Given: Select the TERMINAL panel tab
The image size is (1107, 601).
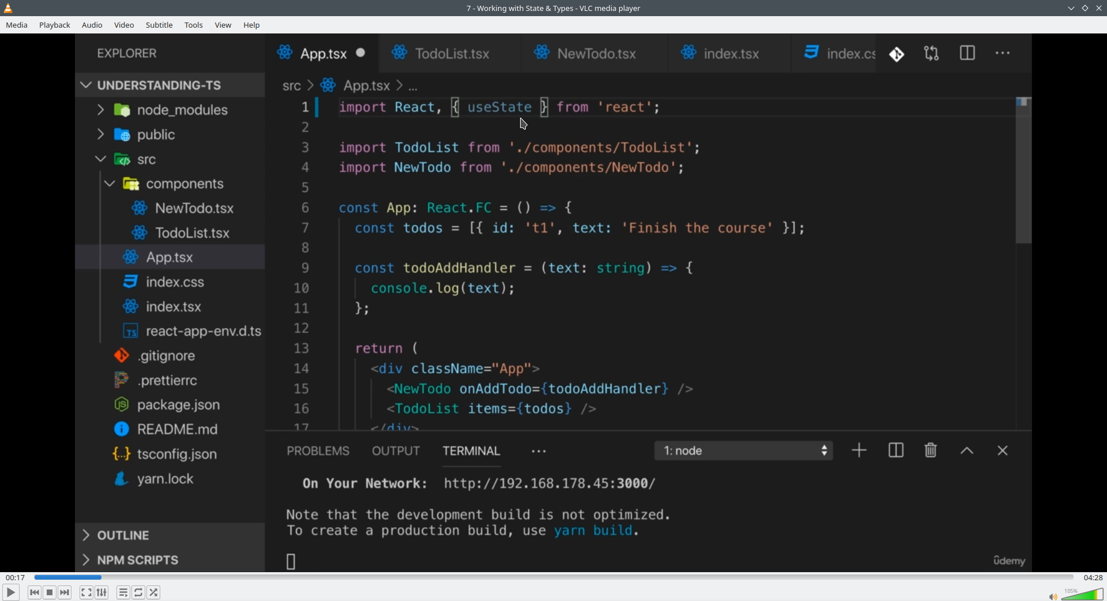Looking at the screenshot, I should point(471,451).
